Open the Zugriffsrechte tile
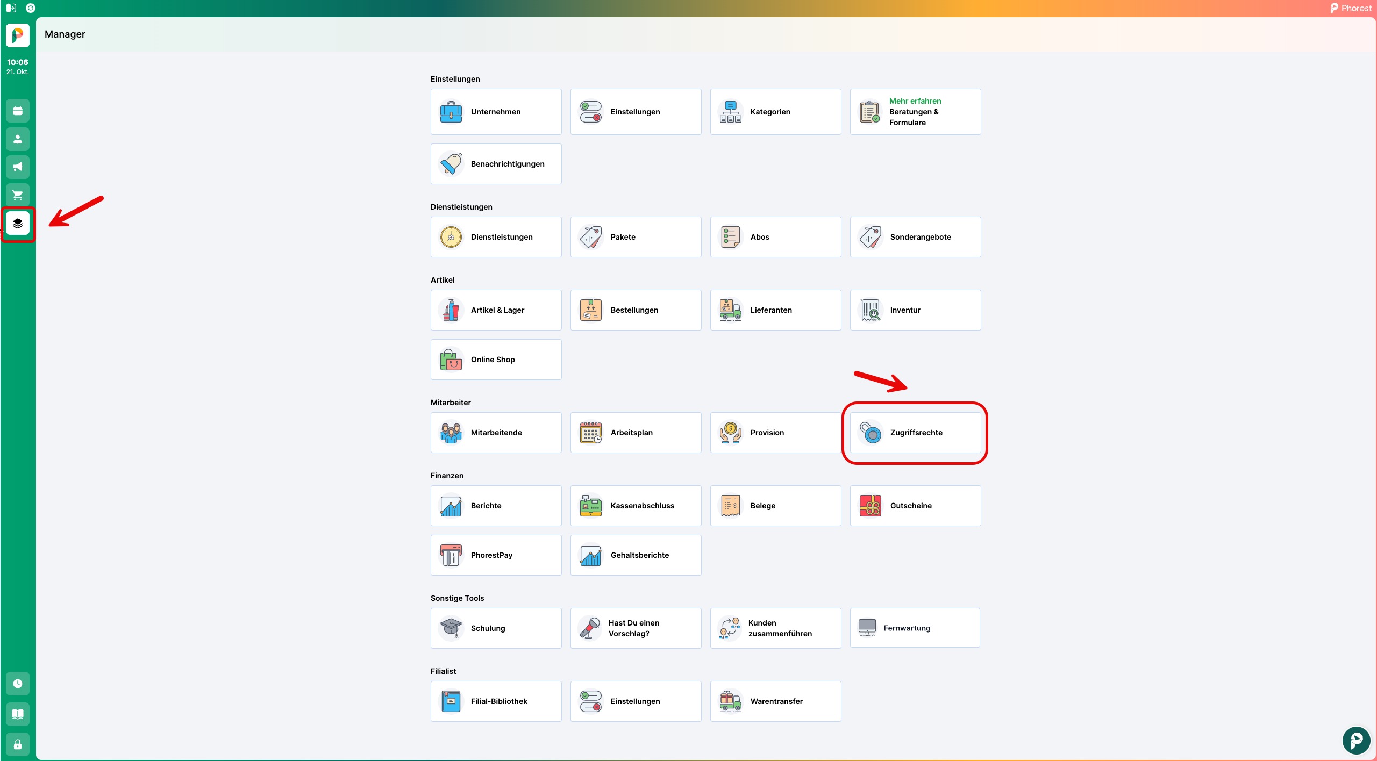 coord(915,433)
